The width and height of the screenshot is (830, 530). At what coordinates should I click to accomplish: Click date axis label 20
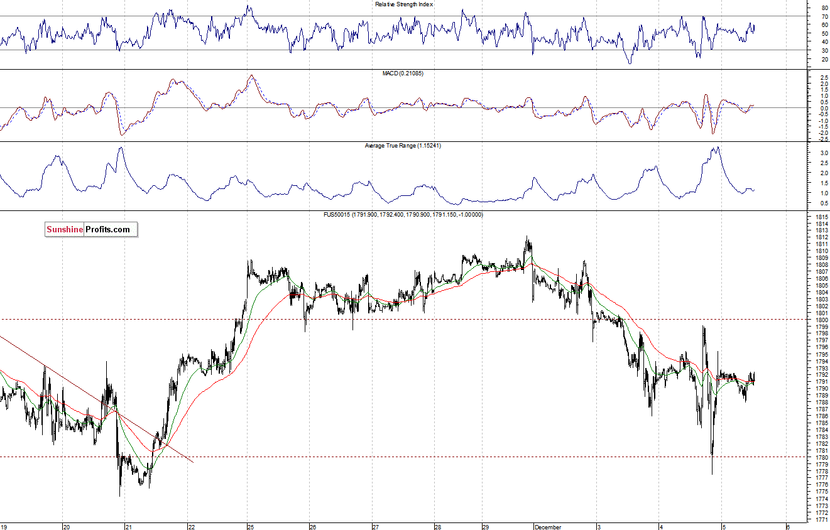point(67,527)
